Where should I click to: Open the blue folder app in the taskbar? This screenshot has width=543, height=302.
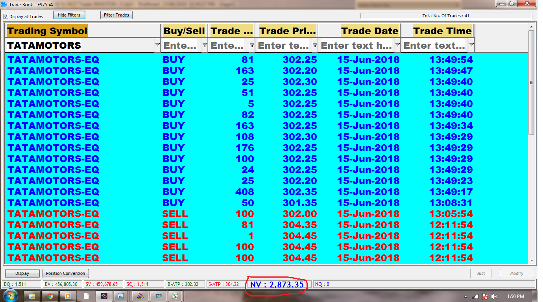click(x=158, y=296)
